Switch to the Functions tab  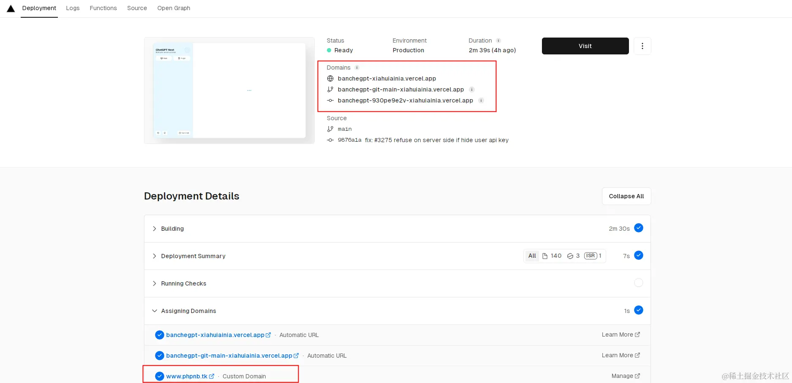[103, 8]
